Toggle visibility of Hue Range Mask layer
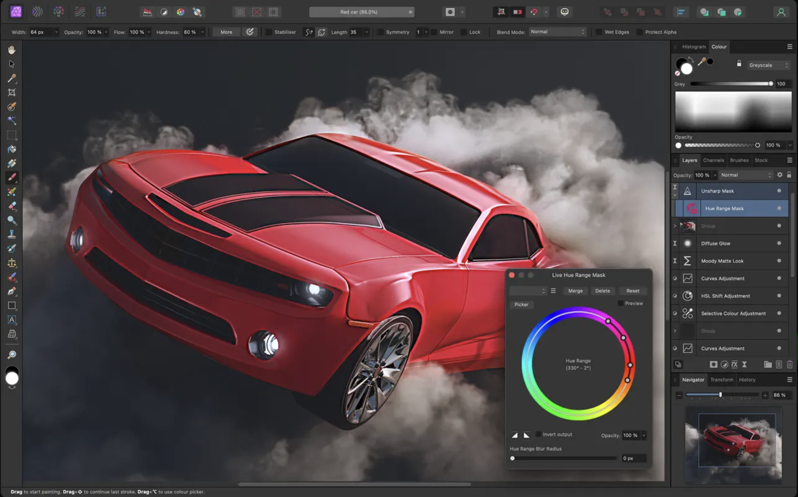Image resolution: width=798 pixels, height=497 pixels. tap(779, 208)
